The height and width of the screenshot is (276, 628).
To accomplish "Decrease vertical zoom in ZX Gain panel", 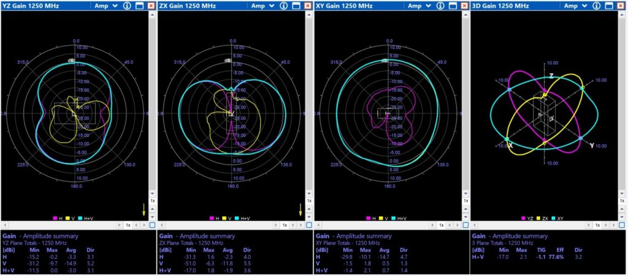I will 309,217.
